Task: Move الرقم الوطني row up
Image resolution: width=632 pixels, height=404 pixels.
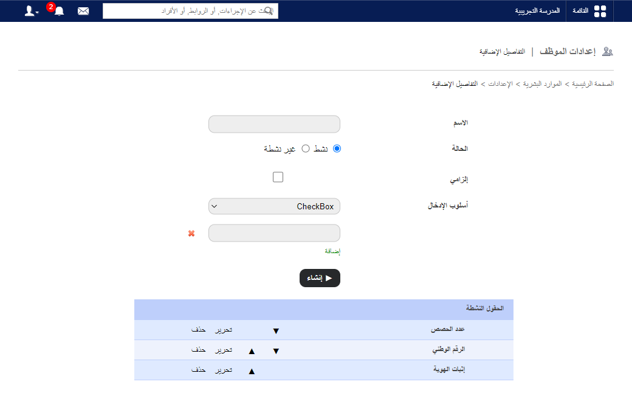Action: (252, 351)
